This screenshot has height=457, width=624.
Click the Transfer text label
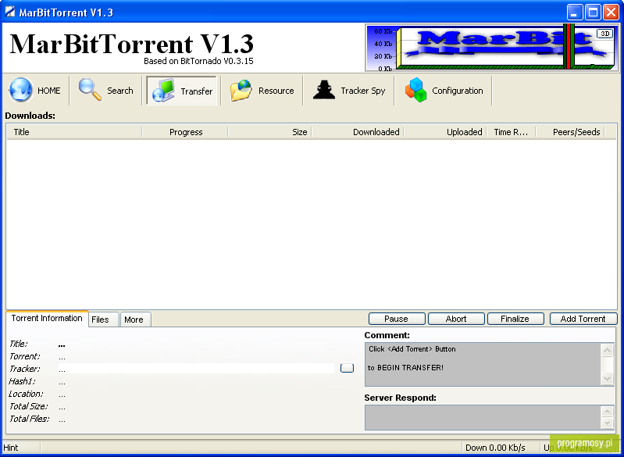click(197, 91)
